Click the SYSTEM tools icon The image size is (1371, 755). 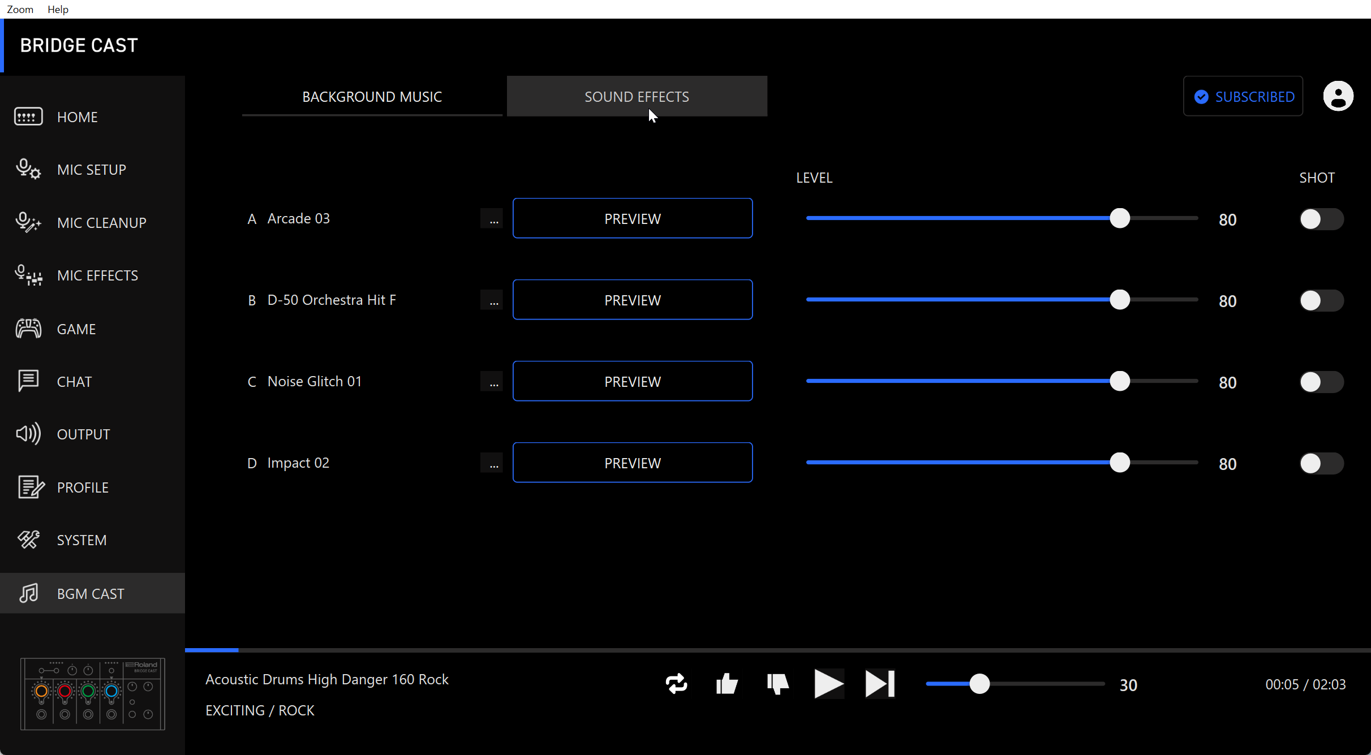click(28, 540)
